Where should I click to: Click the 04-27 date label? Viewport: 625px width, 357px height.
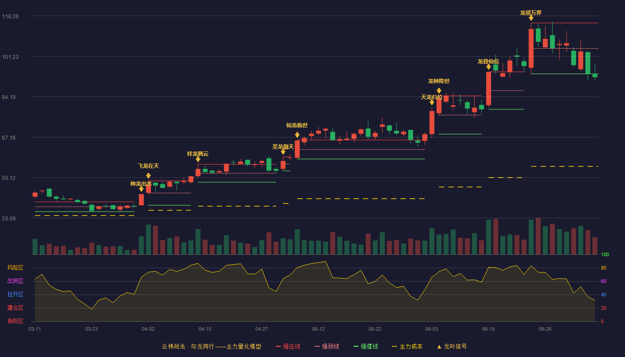[262, 329]
